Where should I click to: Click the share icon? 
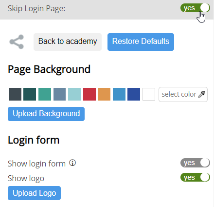point(17,42)
